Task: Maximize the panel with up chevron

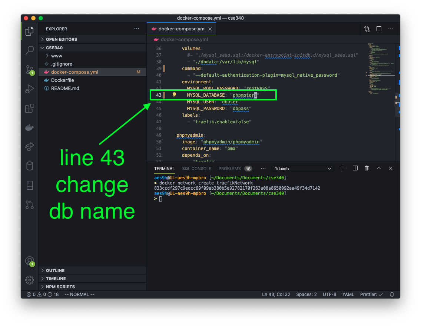Action: point(379,168)
